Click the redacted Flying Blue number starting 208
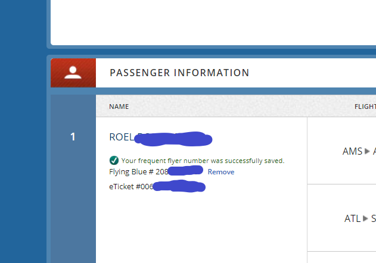This screenshot has height=263, width=376. click(x=179, y=171)
